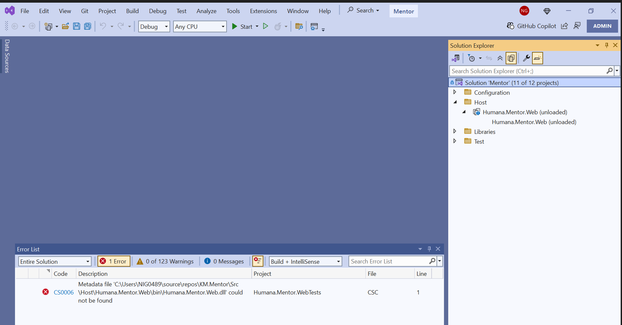622x325 pixels.
Task: Open the NG account avatar
Action: [524, 11]
